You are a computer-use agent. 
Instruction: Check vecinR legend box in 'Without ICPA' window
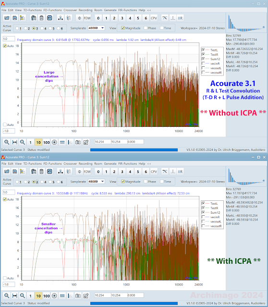pos(203,63)
